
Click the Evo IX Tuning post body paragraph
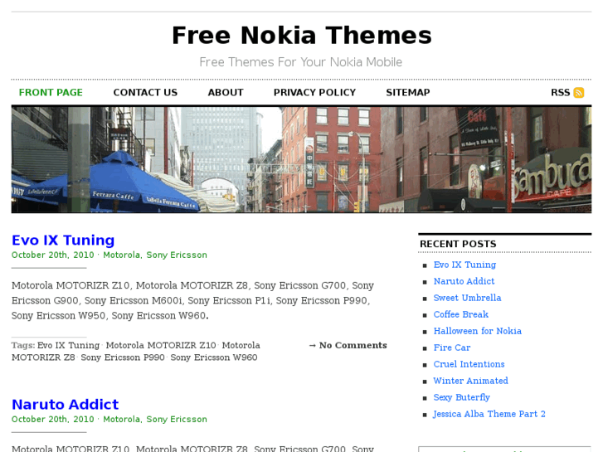[x=192, y=300]
